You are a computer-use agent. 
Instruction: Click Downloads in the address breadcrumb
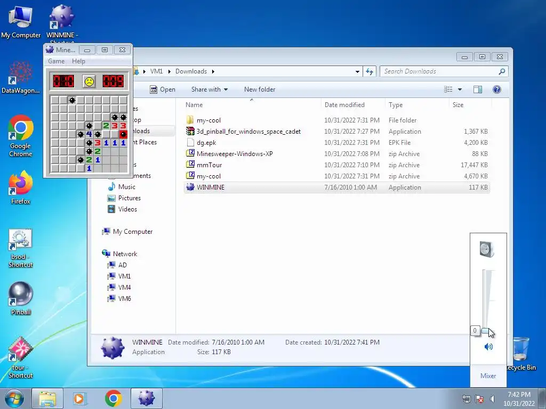tap(191, 71)
